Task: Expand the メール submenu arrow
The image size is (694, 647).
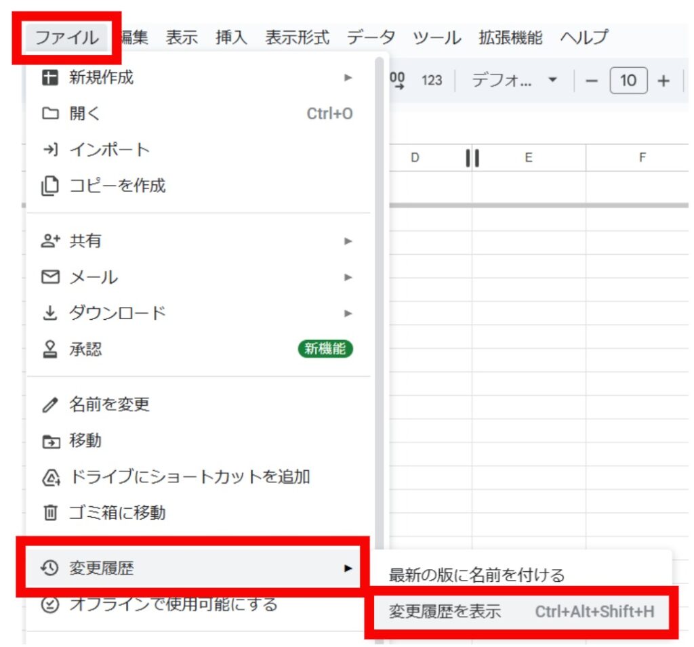Action: point(348,277)
